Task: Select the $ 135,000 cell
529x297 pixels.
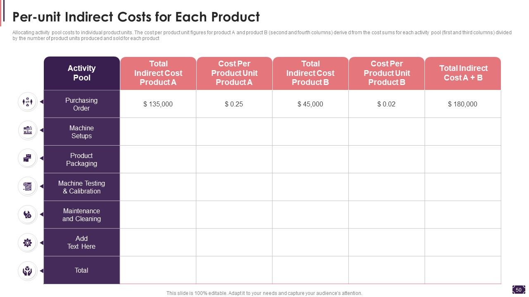Action: (158, 104)
